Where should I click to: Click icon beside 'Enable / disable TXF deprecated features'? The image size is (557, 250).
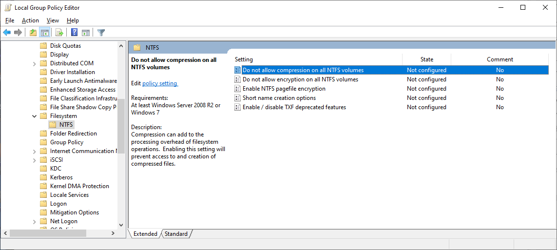(238, 107)
